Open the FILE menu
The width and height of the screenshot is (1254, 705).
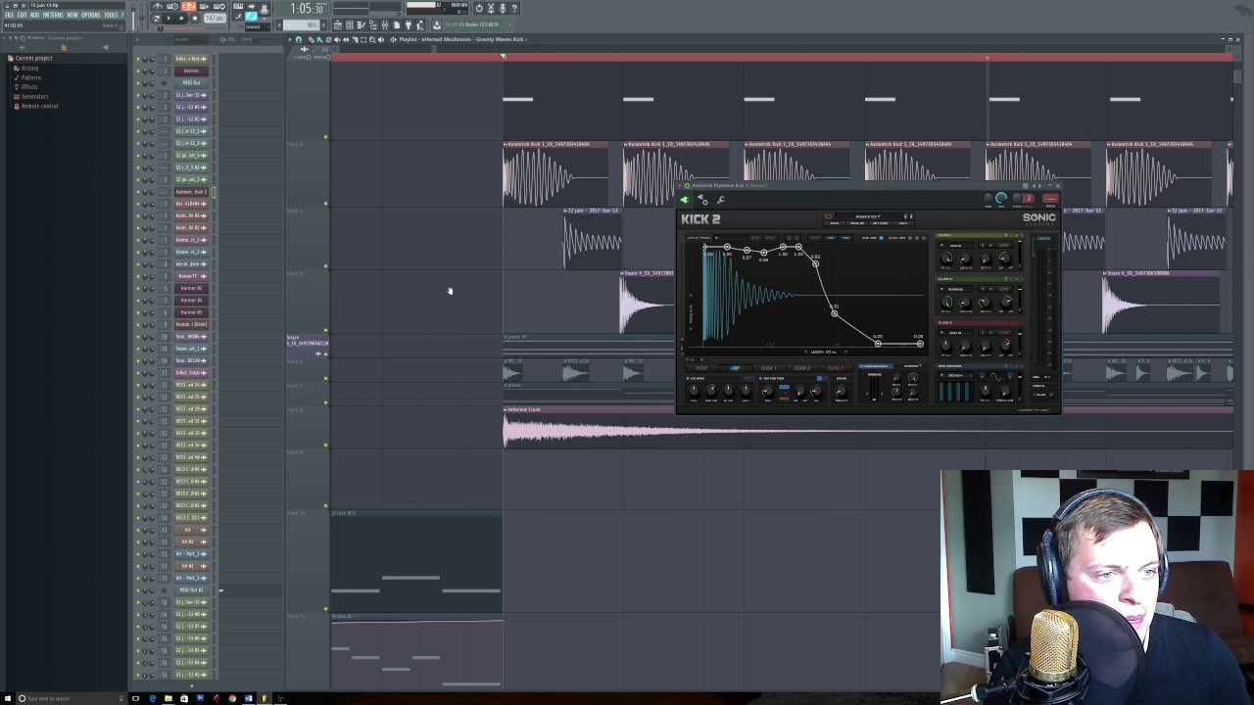[9, 15]
